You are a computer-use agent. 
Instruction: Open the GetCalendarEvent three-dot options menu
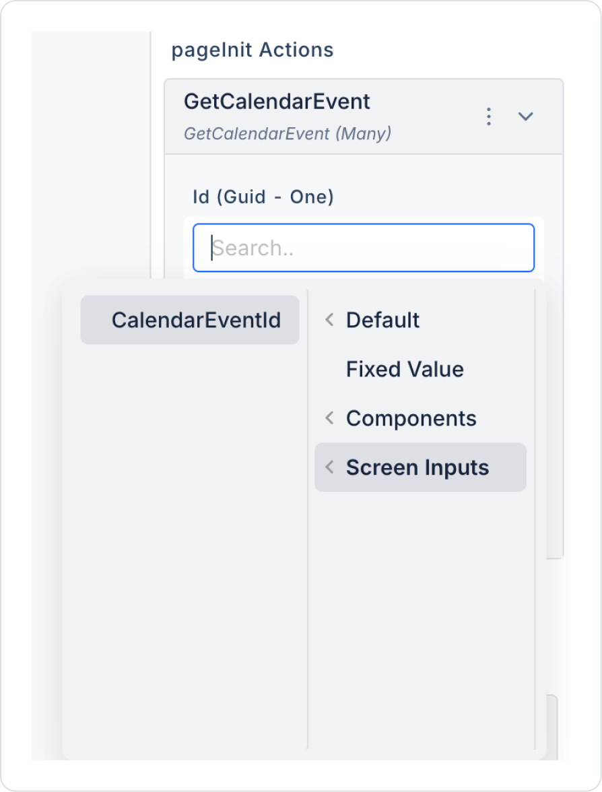(489, 117)
